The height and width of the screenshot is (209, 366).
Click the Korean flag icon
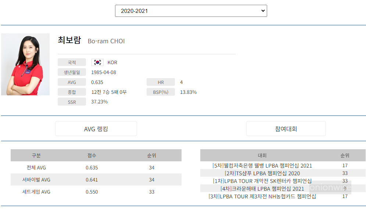click(97, 62)
